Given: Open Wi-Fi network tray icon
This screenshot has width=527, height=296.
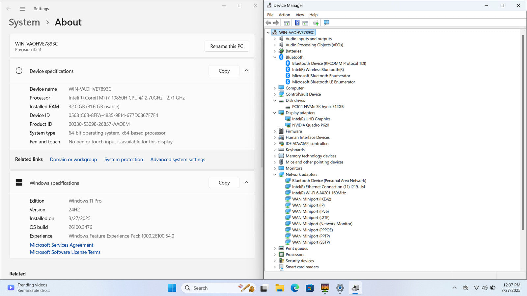Looking at the screenshot, I should pos(476,288).
